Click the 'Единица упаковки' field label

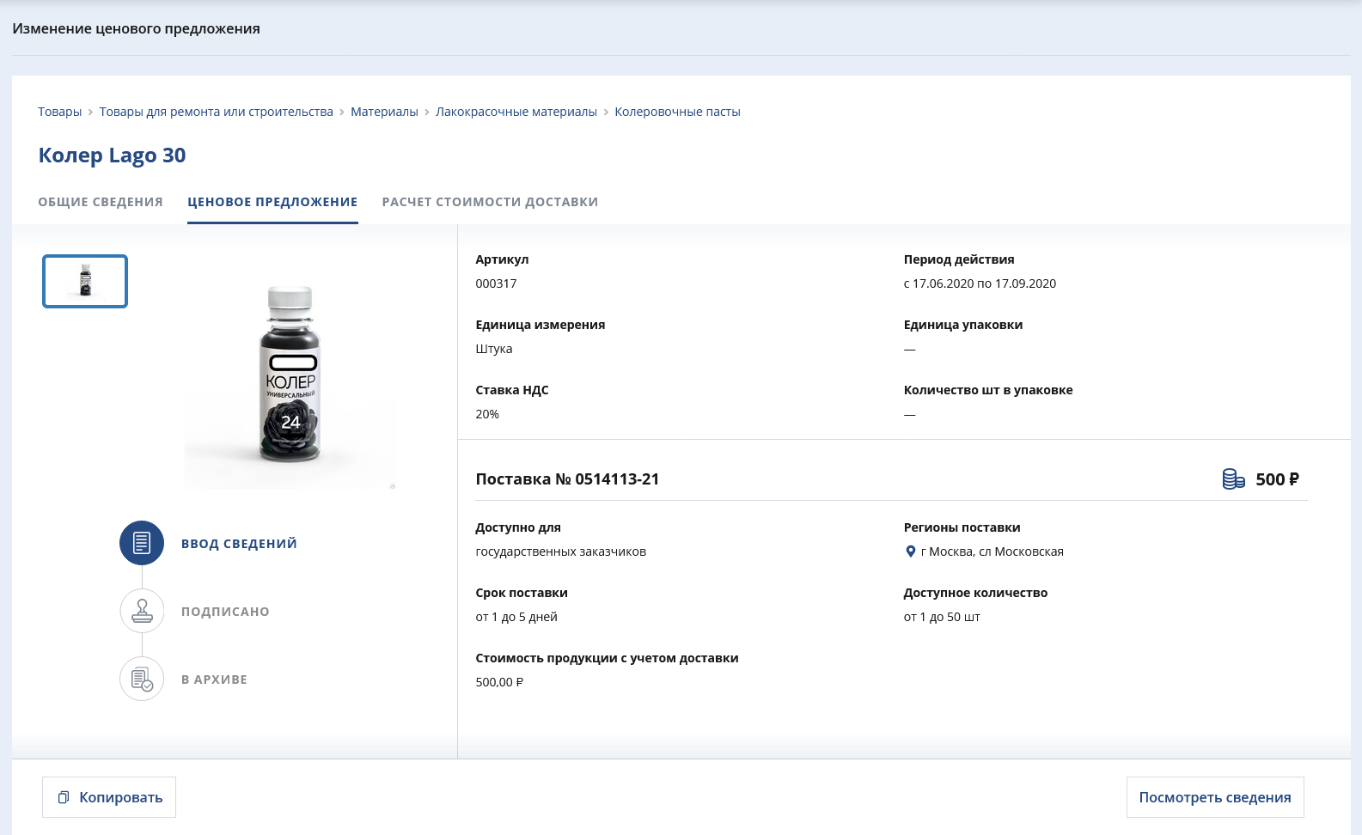click(x=963, y=325)
